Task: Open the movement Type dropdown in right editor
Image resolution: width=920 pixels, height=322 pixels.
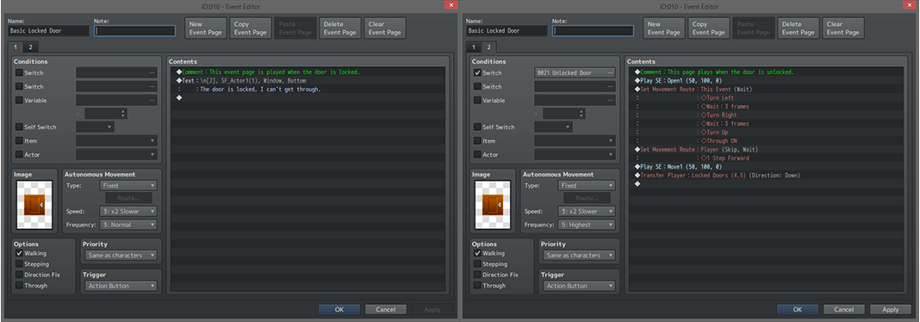Action: point(586,185)
